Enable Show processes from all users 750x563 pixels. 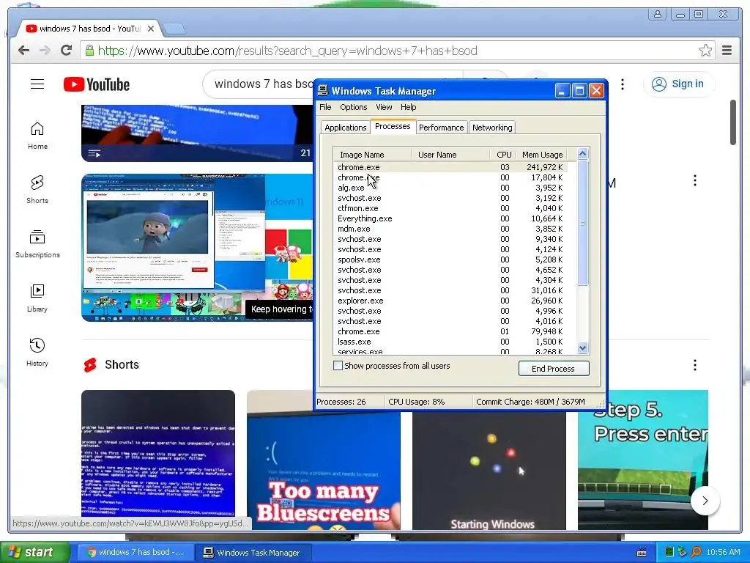338,366
